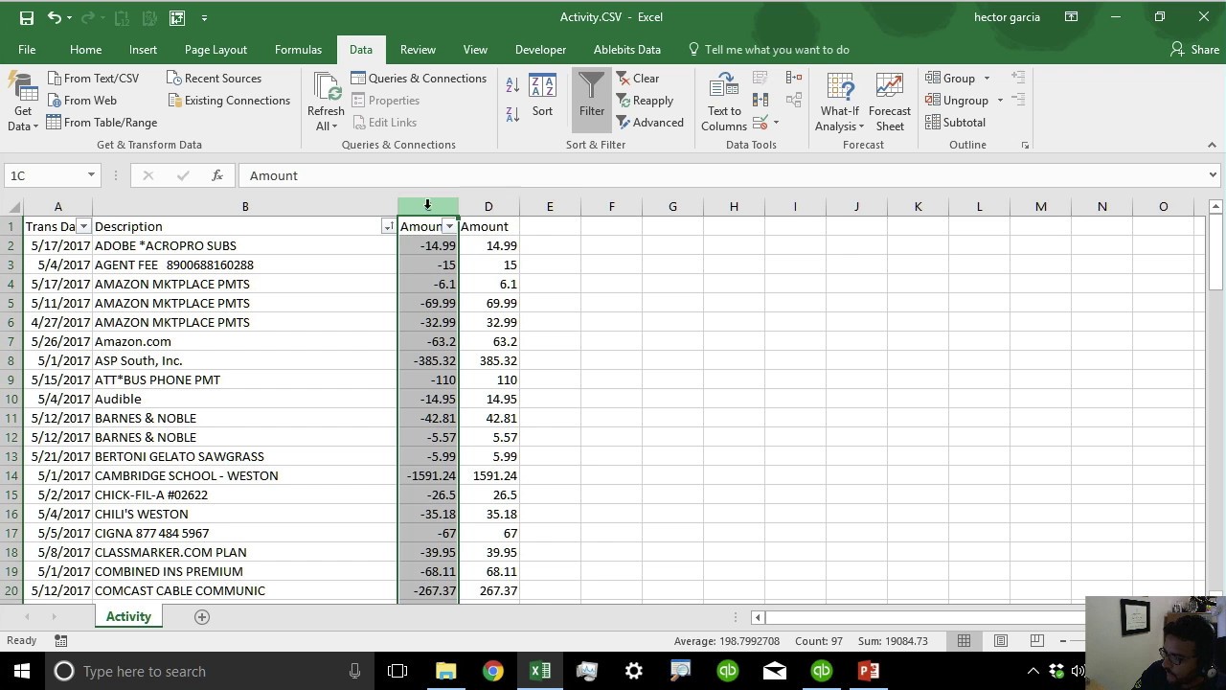Add a new sheet with plus button
The height and width of the screenshot is (690, 1226).
(202, 617)
